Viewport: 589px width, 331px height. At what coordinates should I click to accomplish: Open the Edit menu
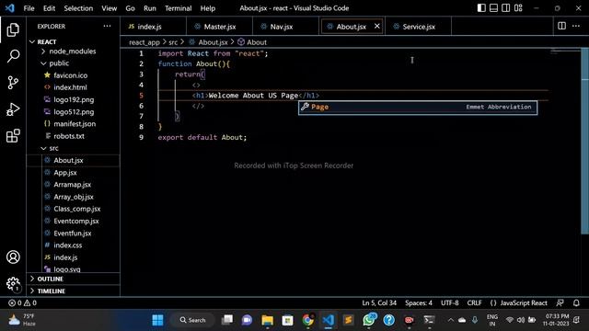(49, 8)
